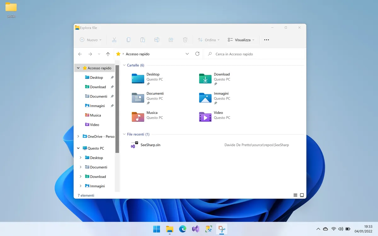Go up one level with up arrow
The image size is (378, 236).
(x=108, y=54)
